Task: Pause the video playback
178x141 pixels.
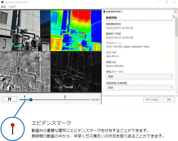Action: [10, 99]
